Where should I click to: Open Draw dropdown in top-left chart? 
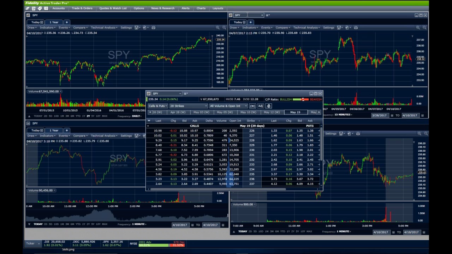click(32, 28)
